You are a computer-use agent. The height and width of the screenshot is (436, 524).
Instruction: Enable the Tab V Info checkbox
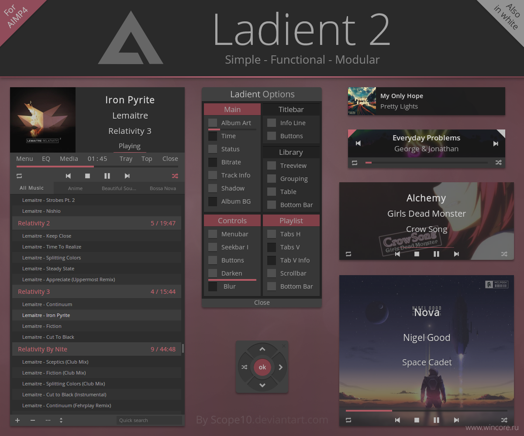(272, 260)
